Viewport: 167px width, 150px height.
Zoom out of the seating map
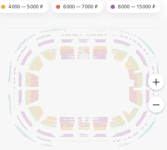coord(156,105)
